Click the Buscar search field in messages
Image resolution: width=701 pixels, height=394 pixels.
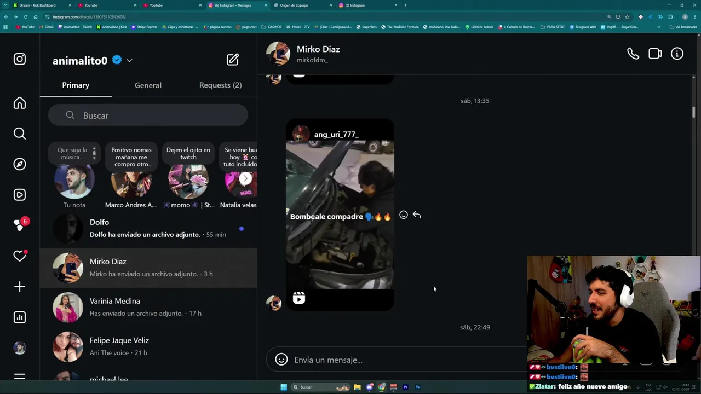(148, 115)
